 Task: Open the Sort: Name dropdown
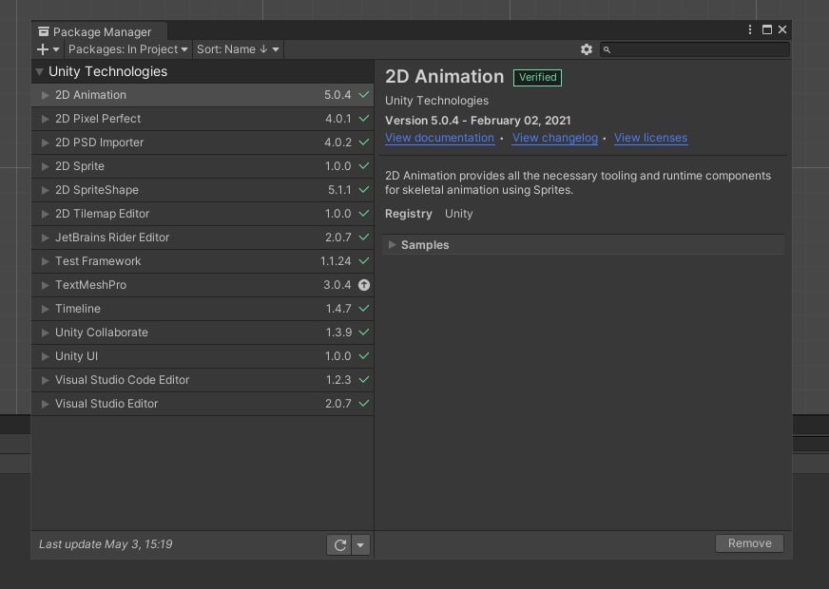pos(238,49)
